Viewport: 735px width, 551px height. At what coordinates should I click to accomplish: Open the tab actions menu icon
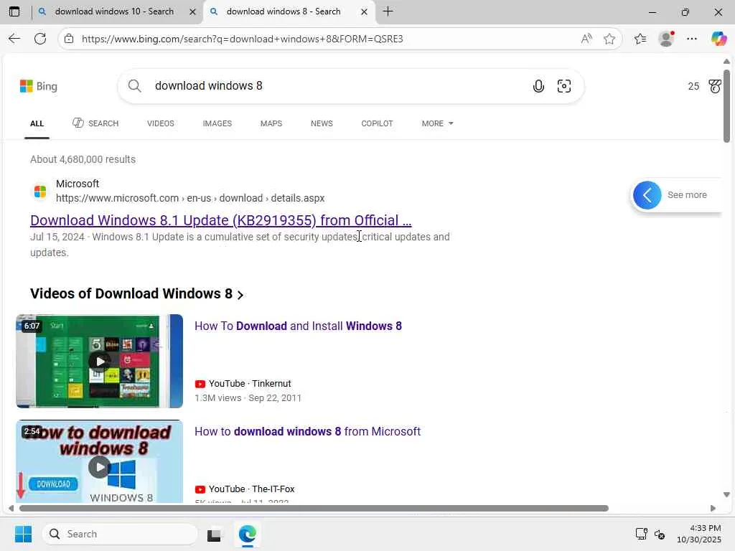(14, 11)
